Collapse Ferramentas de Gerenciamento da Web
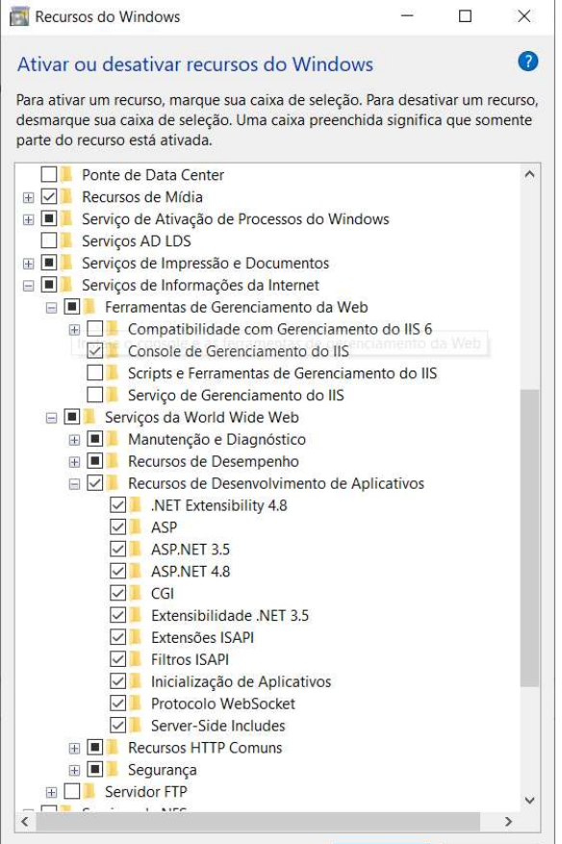The width and height of the screenshot is (562, 844). 52,308
